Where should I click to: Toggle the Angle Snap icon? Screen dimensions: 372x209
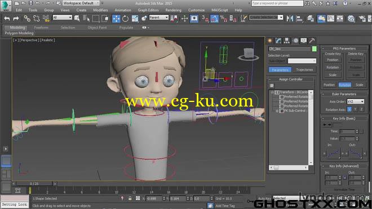click(x=214, y=19)
